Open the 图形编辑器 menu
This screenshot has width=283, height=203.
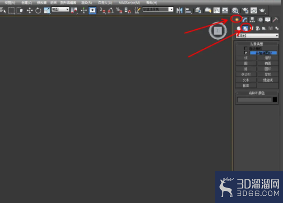(x=68, y=3)
